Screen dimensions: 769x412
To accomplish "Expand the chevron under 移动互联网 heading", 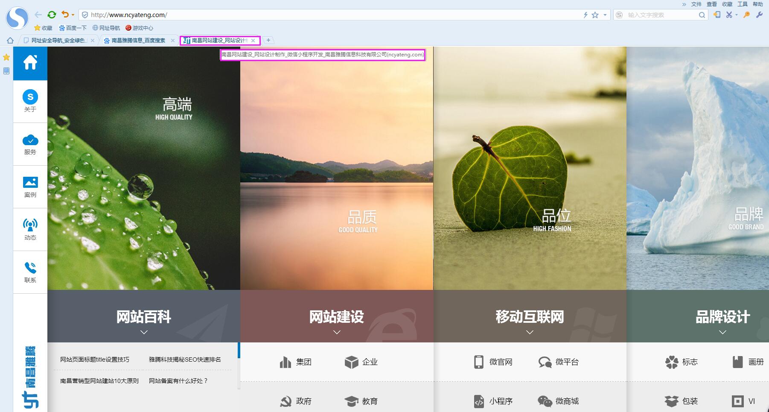I will coord(530,332).
